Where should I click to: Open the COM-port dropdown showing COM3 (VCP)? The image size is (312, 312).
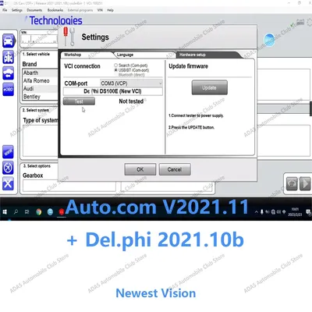click(131, 83)
